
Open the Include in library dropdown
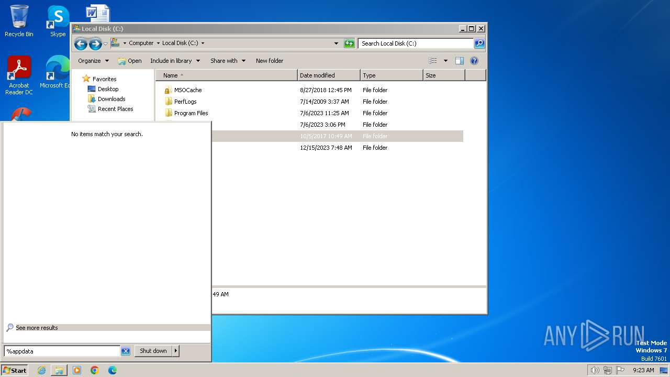tap(175, 61)
